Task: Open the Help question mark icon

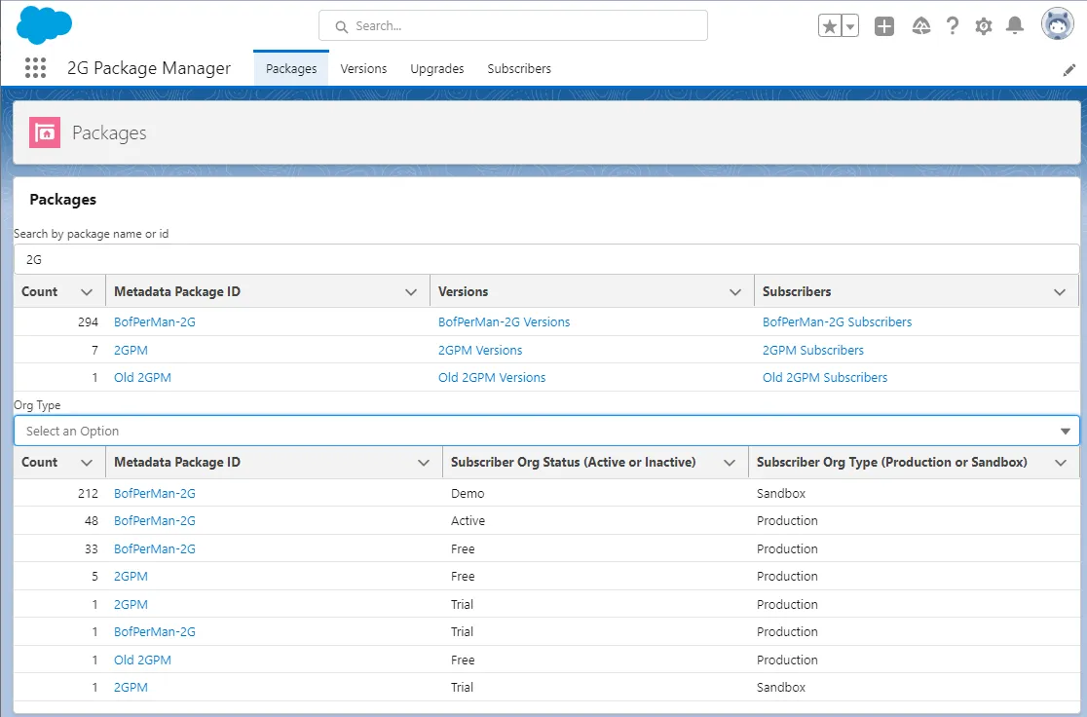Action: tap(953, 26)
